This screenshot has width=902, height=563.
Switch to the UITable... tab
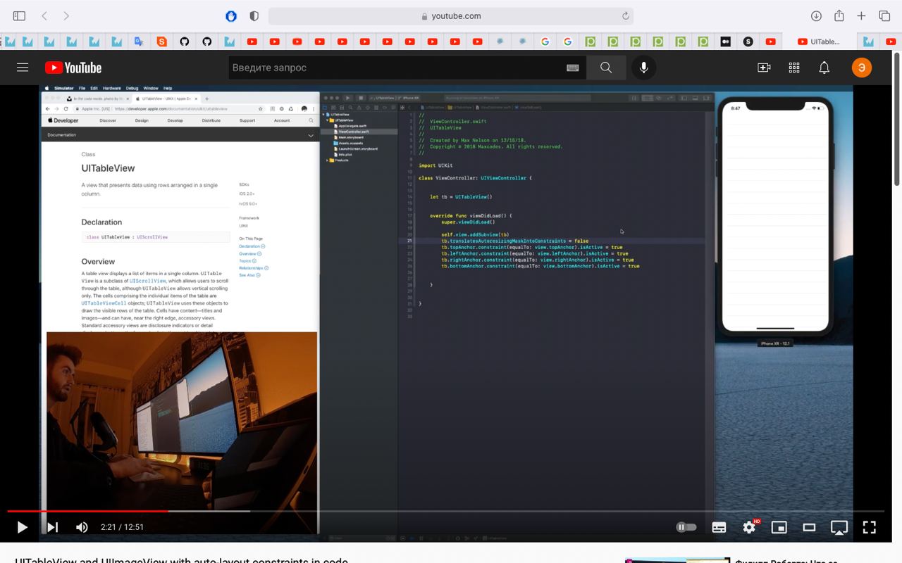tap(820, 42)
